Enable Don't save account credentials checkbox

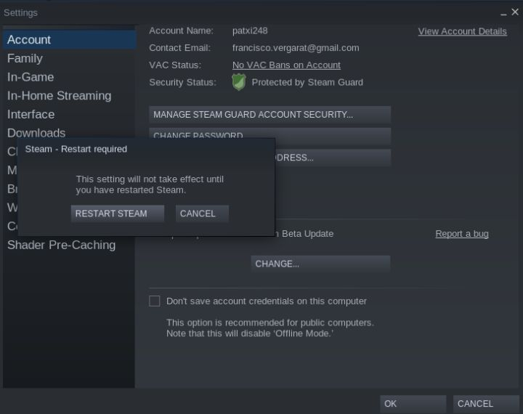click(x=155, y=301)
